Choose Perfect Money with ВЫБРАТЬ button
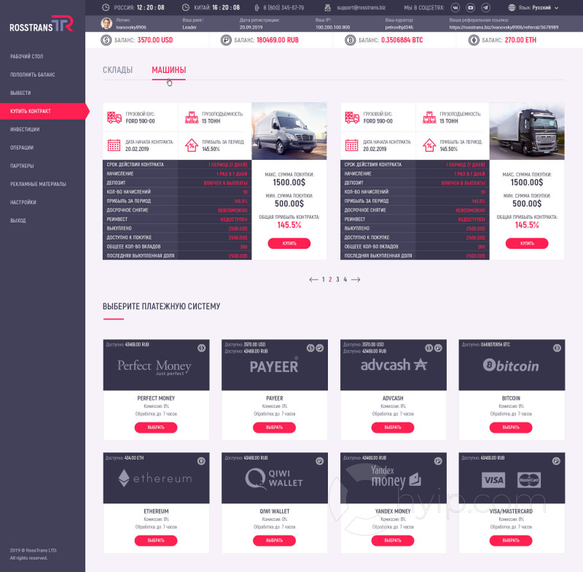This screenshot has height=572, width=583. coord(156,428)
